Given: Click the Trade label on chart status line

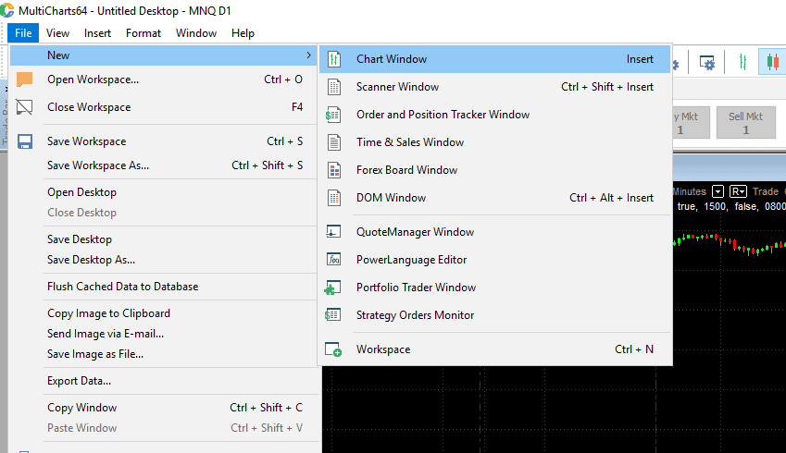Looking at the screenshot, I should [x=766, y=191].
